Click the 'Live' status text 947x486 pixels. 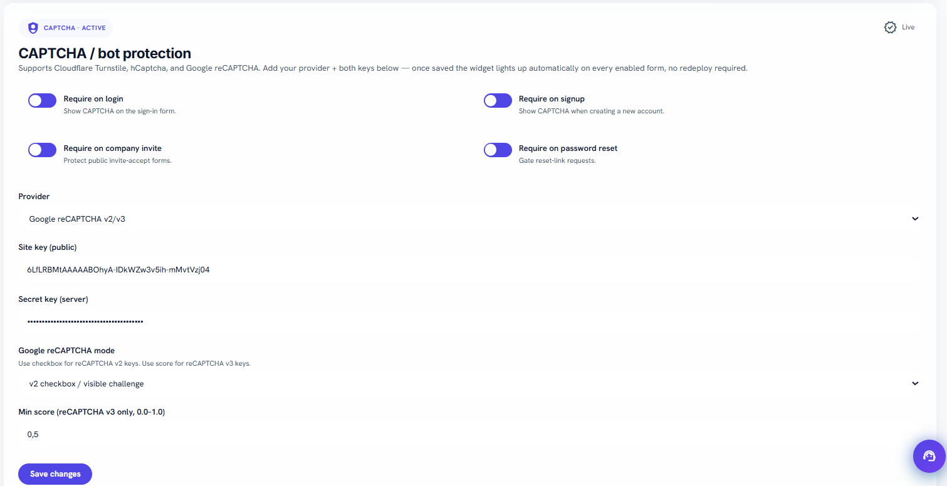[908, 28]
